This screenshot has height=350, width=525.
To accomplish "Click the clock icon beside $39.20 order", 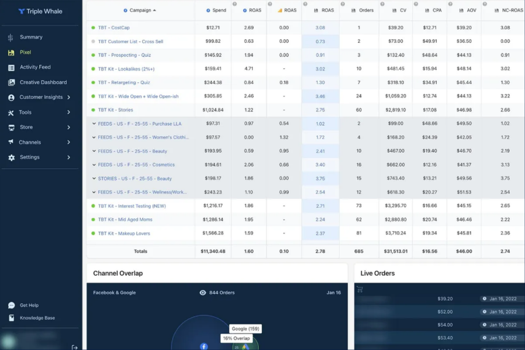I will point(485,299).
